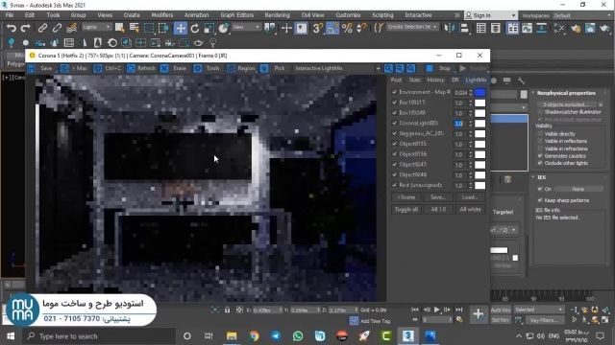
Task: Collapse the IES rollout
Action: [542, 177]
